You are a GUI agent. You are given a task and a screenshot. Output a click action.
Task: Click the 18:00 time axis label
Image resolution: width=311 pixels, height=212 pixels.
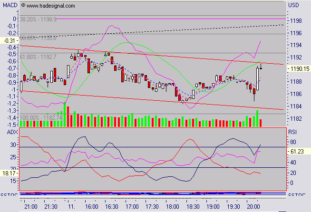pos(172,207)
